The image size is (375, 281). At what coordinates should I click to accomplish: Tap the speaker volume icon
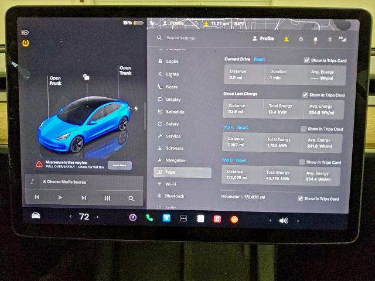(284, 221)
